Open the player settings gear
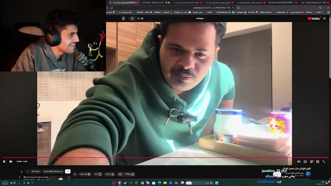The image size is (331, 186). tap(312, 161)
